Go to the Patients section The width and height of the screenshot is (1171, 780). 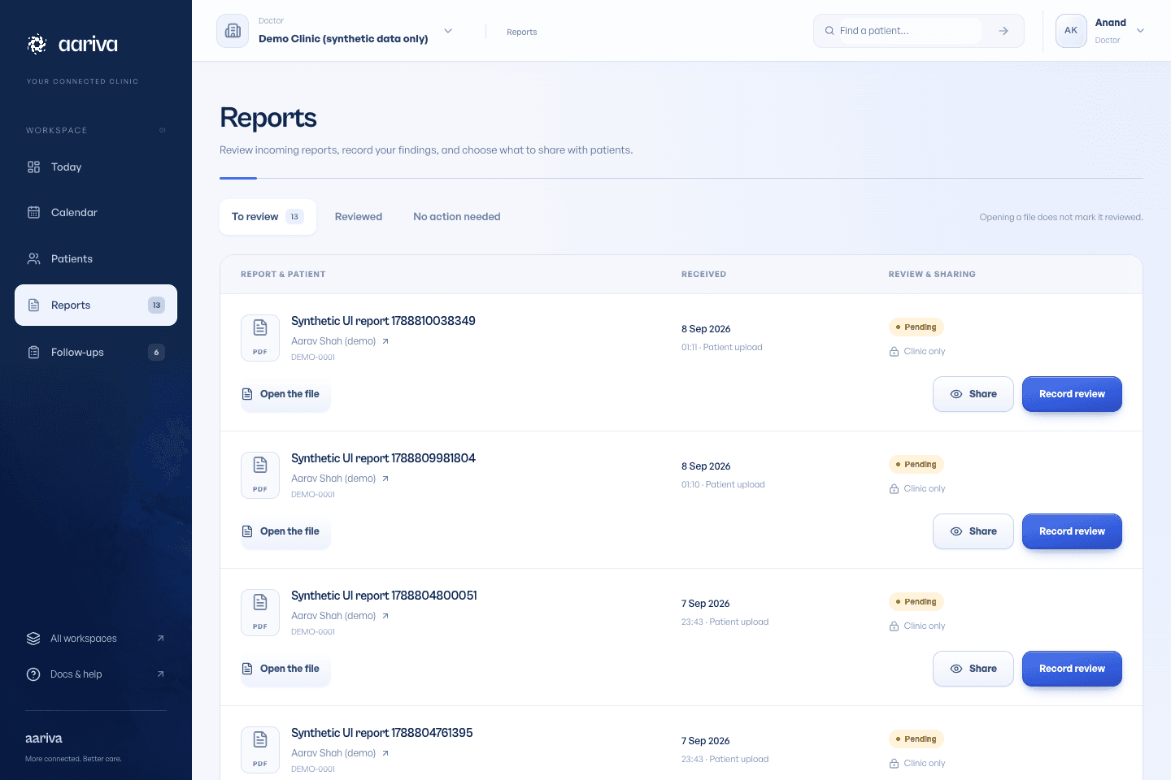[96, 258]
